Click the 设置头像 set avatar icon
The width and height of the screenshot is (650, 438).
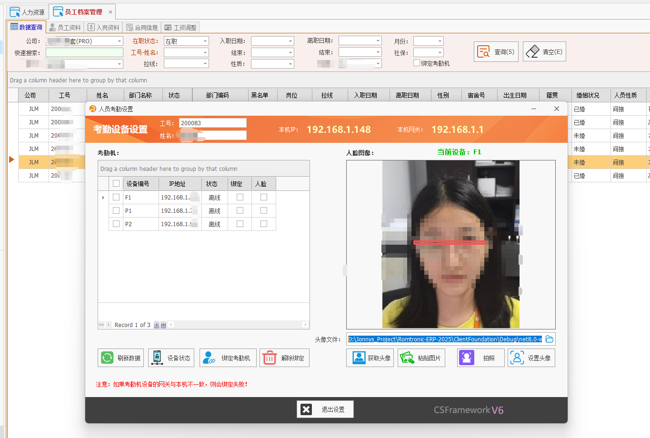coord(517,358)
